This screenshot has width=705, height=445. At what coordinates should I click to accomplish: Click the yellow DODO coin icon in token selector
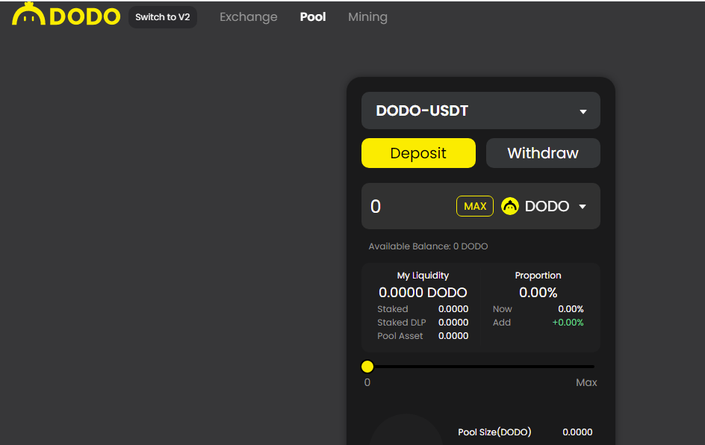tap(510, 206)
